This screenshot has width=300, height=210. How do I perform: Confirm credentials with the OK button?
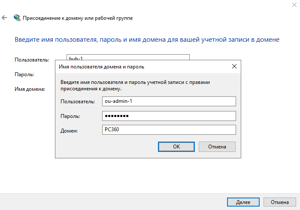point(176,147)
